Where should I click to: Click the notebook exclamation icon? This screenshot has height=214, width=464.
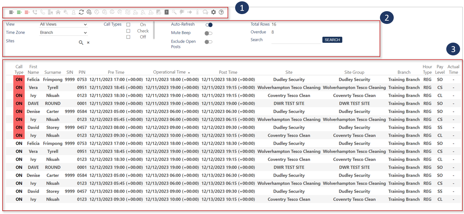pos(166,12)
